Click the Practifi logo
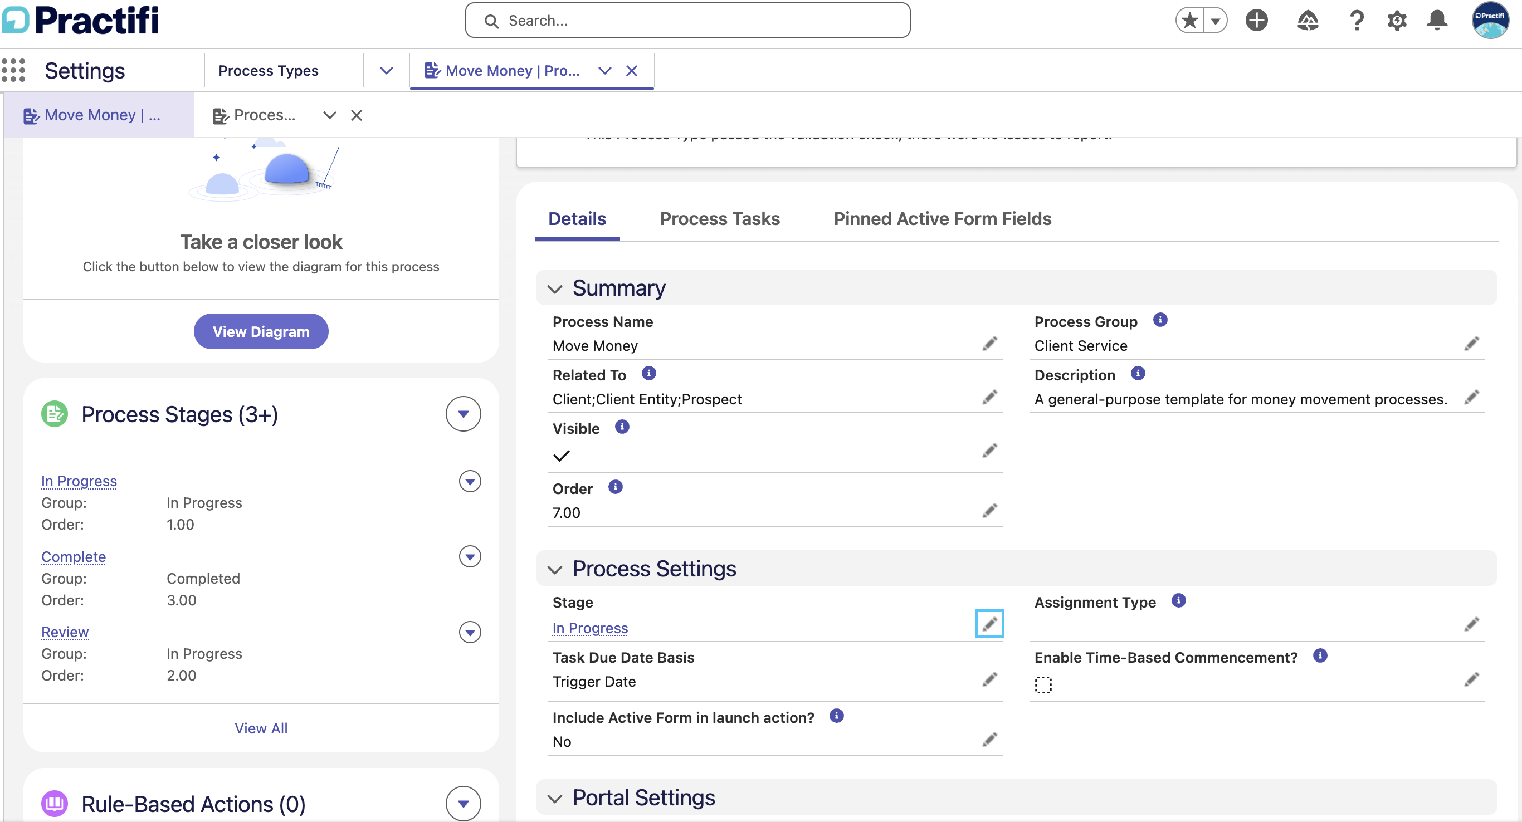Viewport: 1522px width, 822px height. [81, 21]
